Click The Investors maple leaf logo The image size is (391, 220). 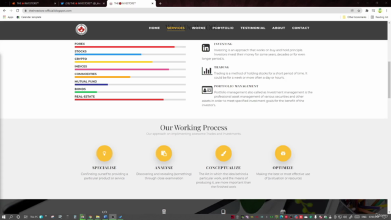tap(81, 29)
